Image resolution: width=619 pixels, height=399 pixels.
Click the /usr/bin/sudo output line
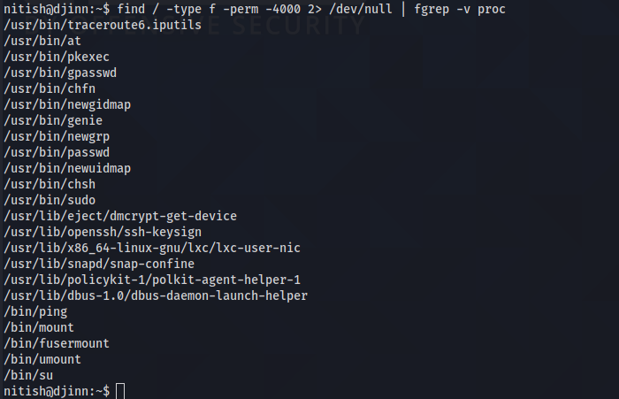click(x=50, y=200)
